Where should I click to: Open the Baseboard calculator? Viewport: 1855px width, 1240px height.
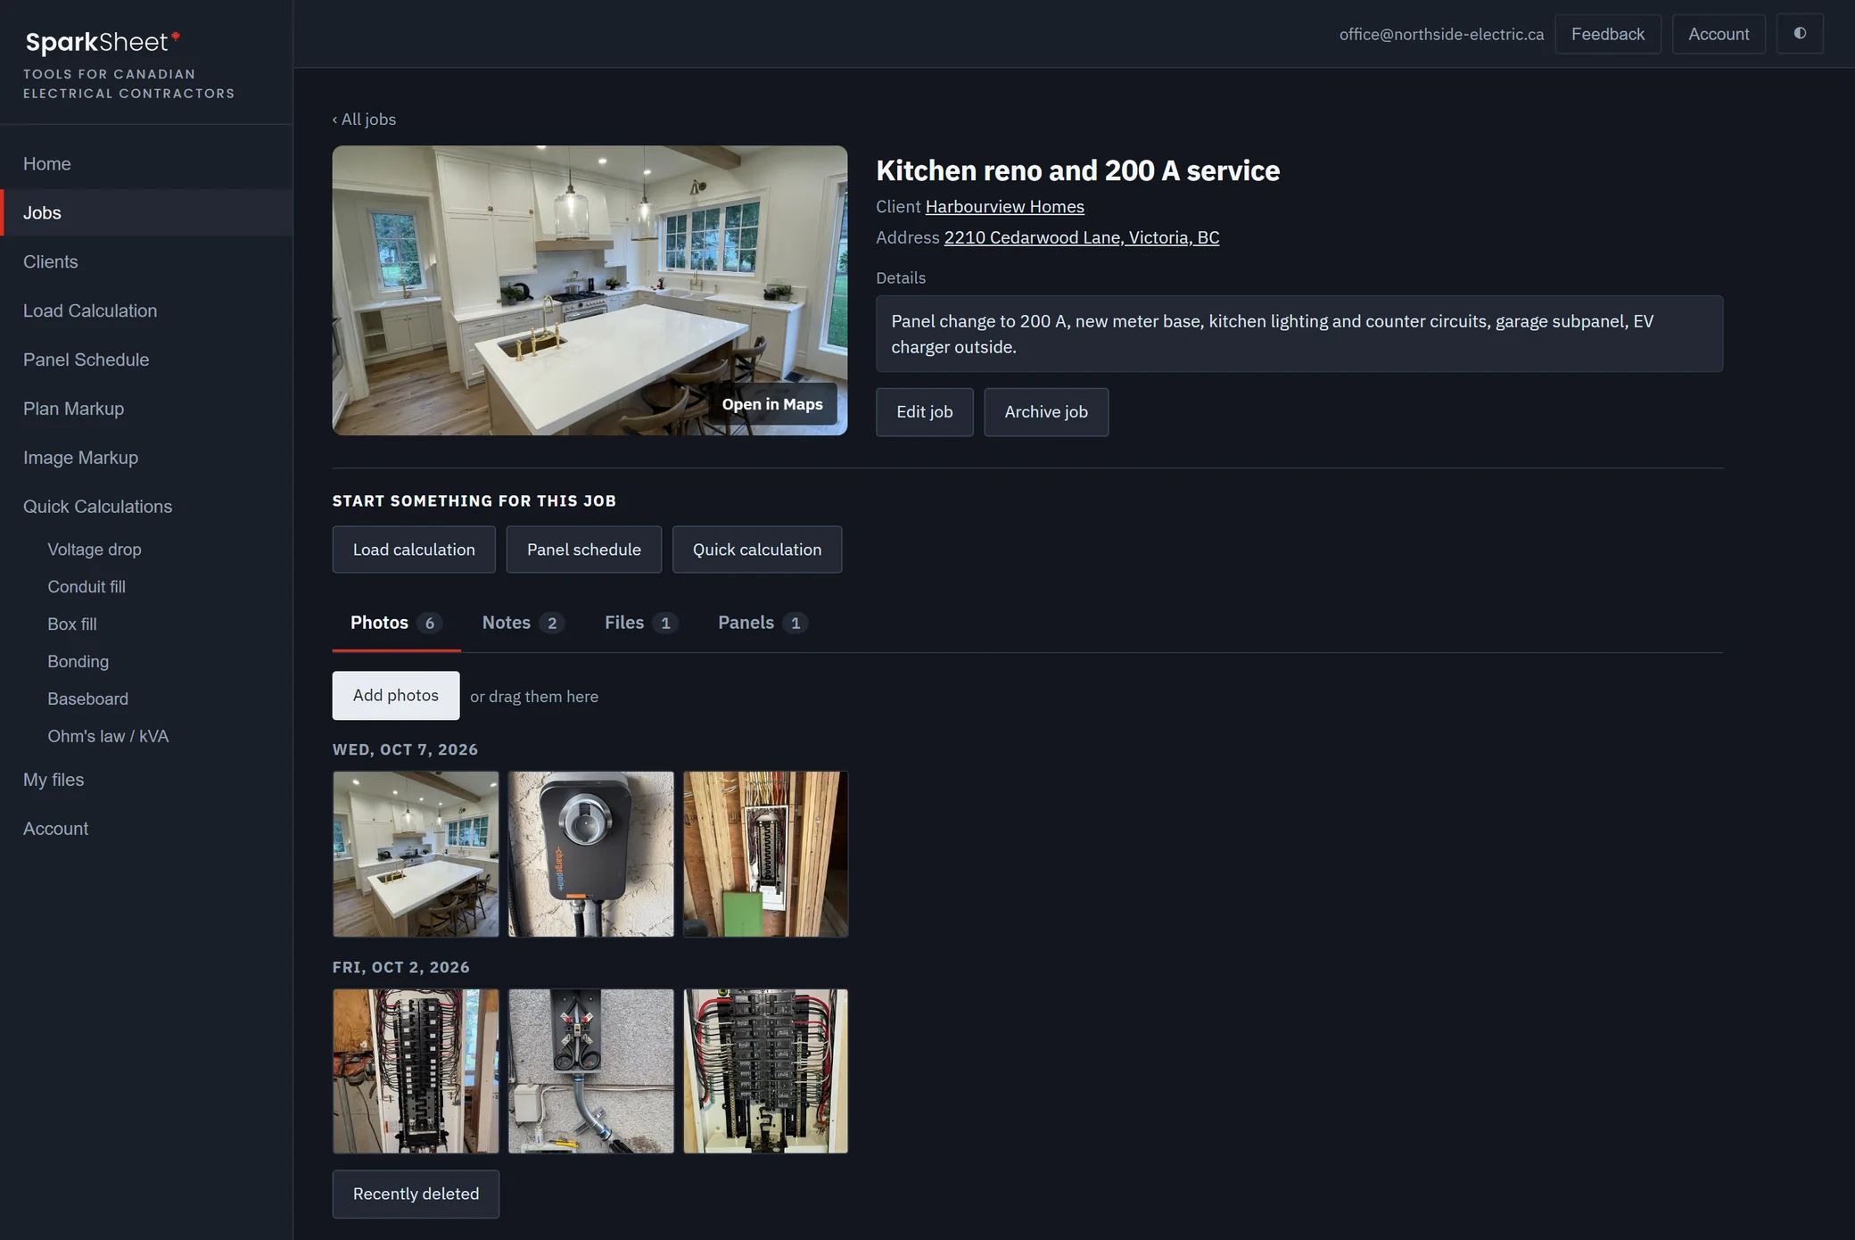pos(87,699)
